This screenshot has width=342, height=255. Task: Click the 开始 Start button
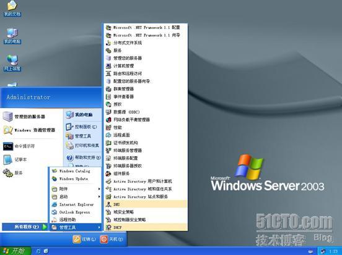(15, 251)
